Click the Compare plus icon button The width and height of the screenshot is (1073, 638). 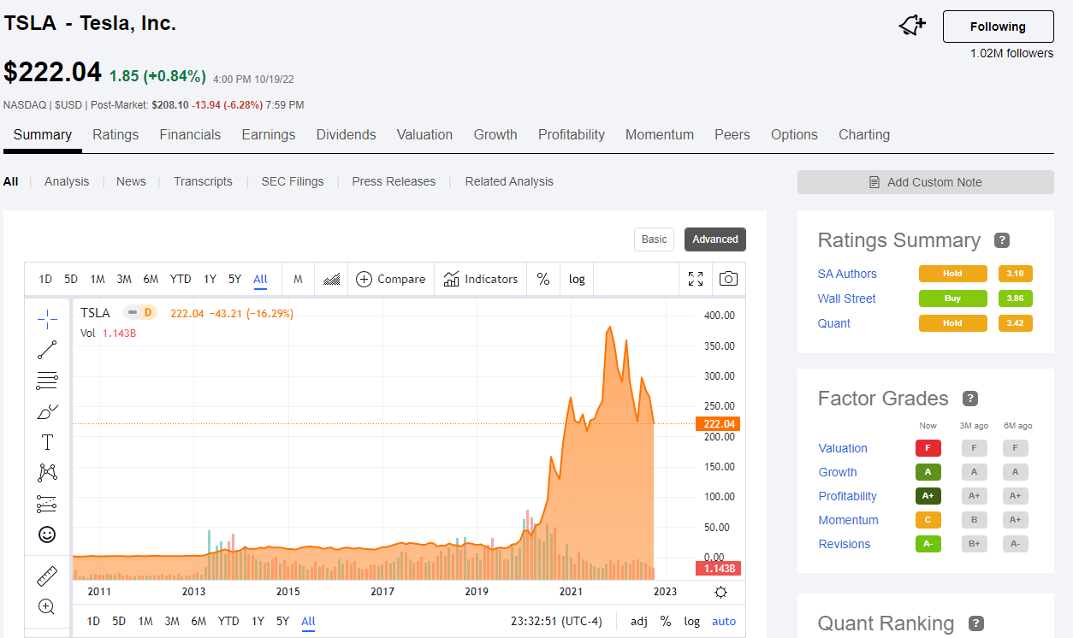coord(390,279)
